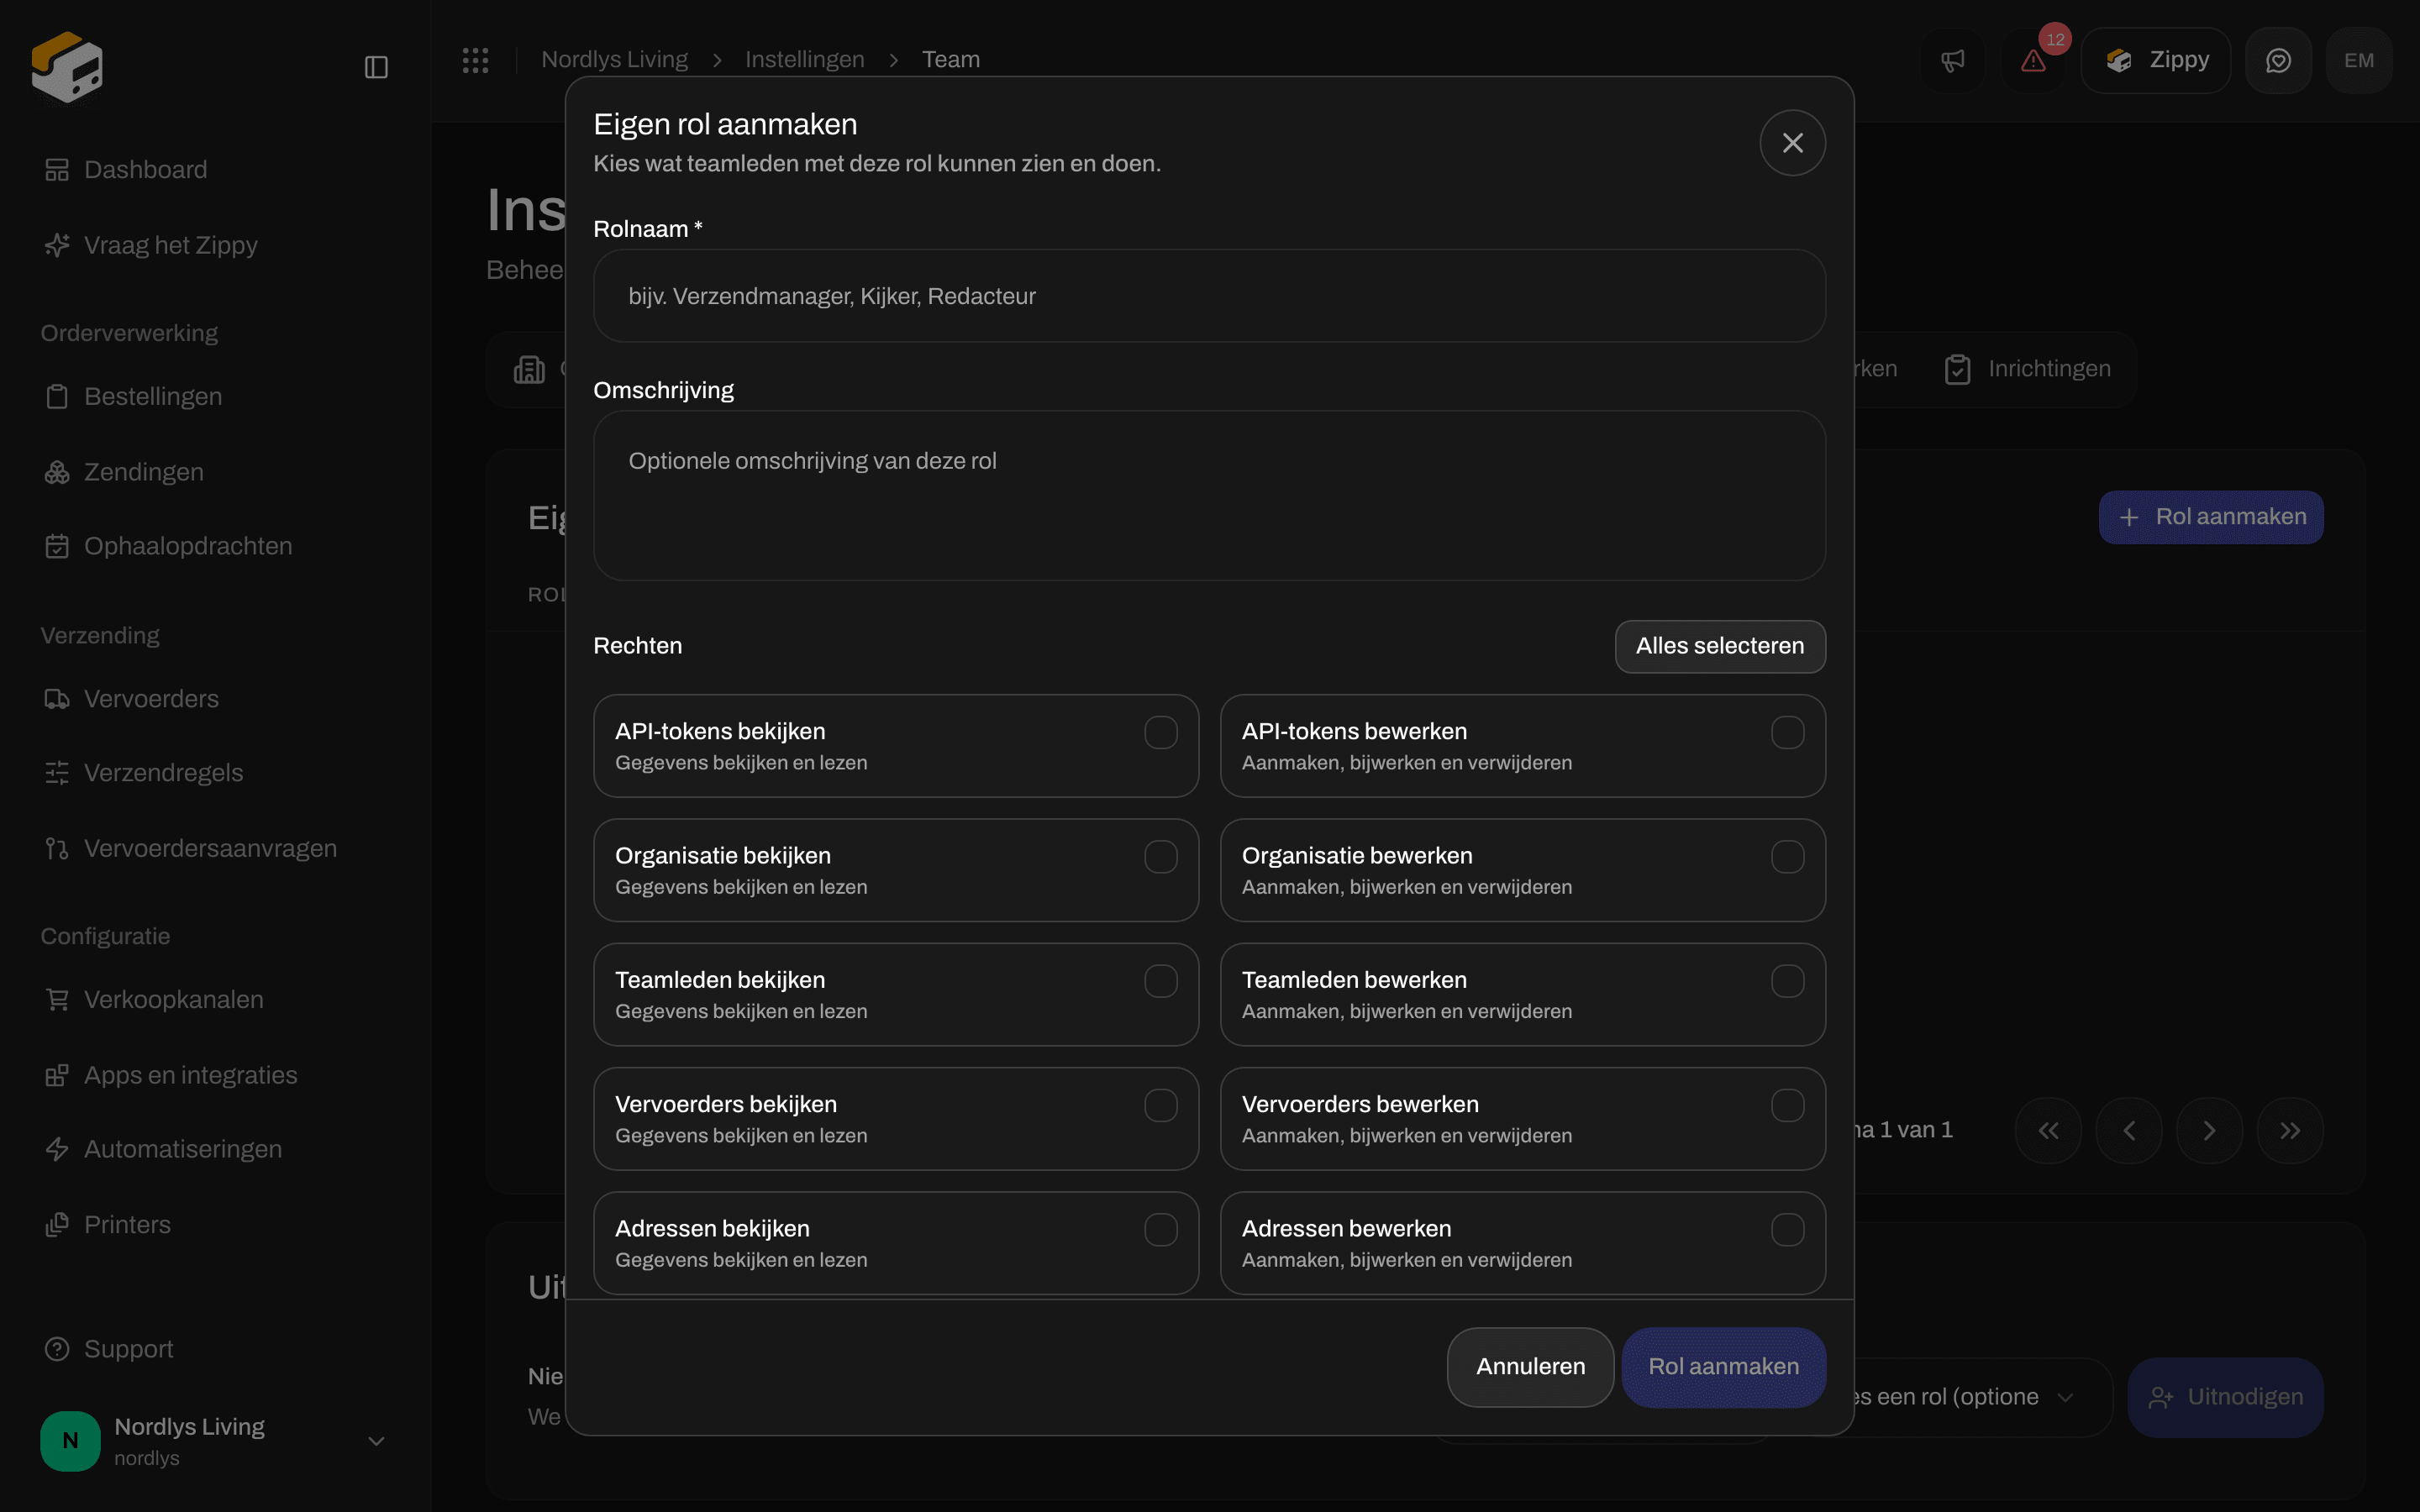Focus the Rolnaam input field
Screen dimensions: 2420x1512
[x=1209, y=296]
